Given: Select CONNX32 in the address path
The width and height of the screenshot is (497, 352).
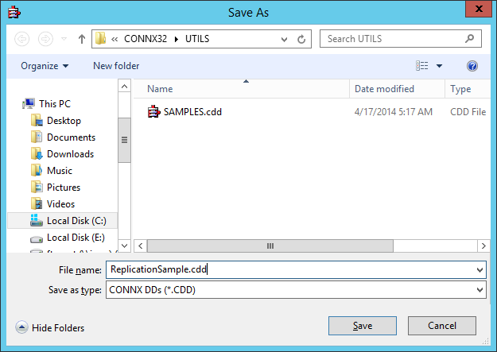Looking at the screenshot, I should (146, 39).
